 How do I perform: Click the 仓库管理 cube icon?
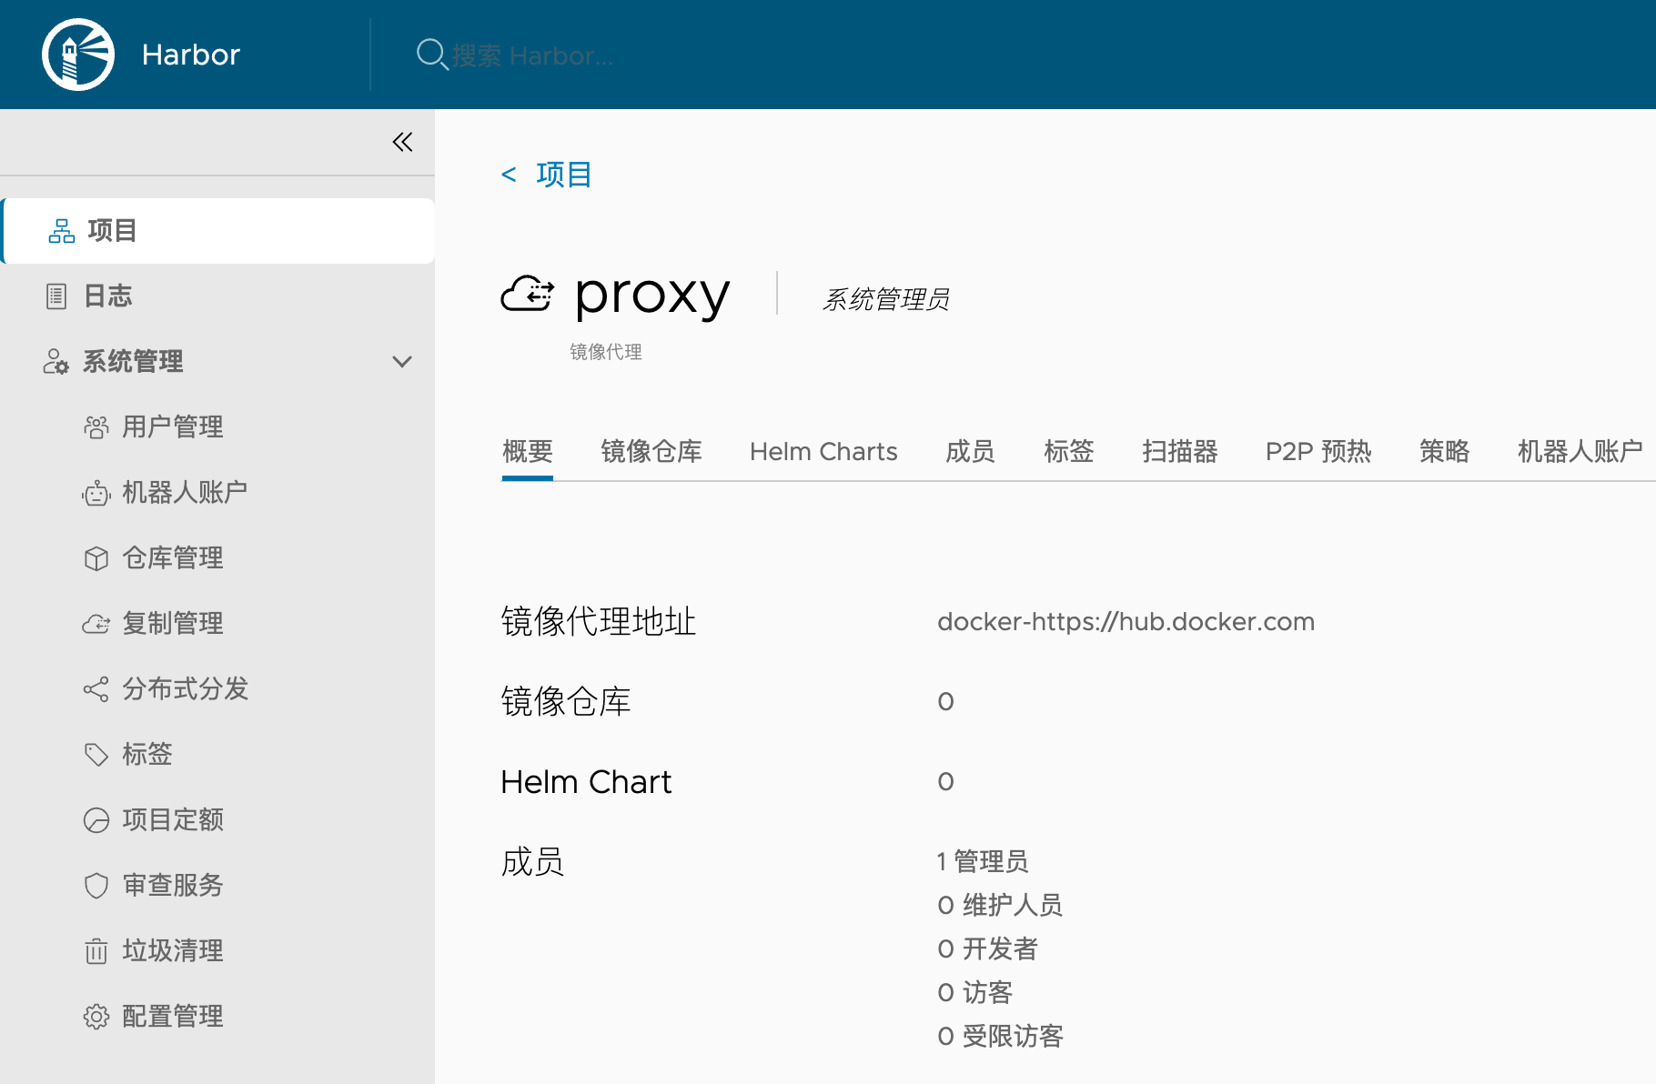point(96,558)
